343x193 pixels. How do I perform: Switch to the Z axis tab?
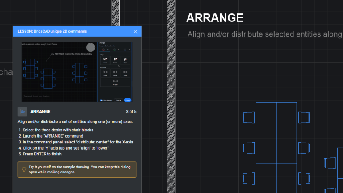126,50
